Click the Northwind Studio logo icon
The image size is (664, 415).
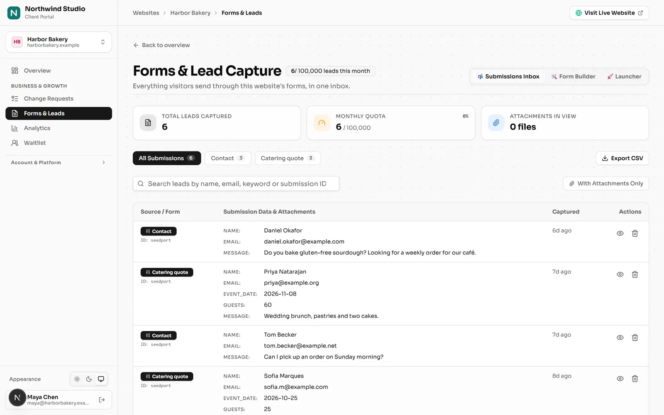click(14, 13)
